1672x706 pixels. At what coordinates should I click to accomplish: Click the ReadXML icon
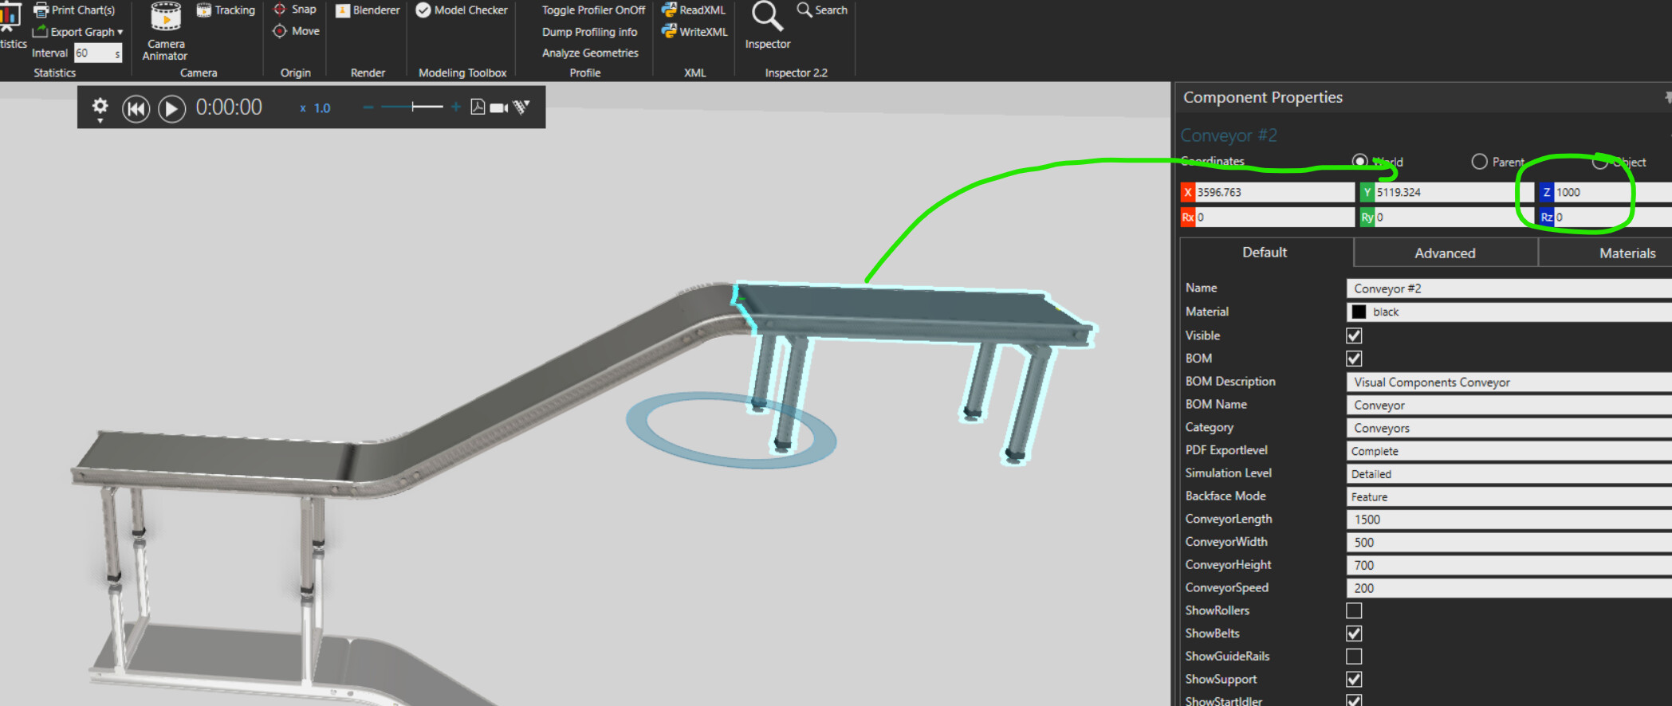(x=669, y=10)
